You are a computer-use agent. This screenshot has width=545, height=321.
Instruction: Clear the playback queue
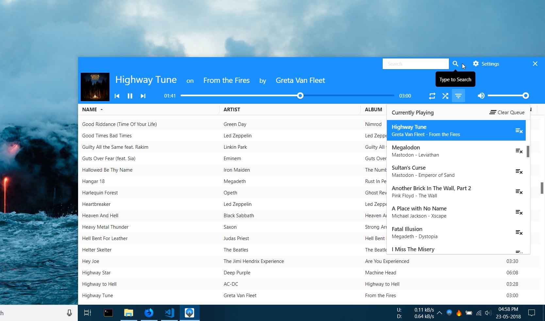507,113
